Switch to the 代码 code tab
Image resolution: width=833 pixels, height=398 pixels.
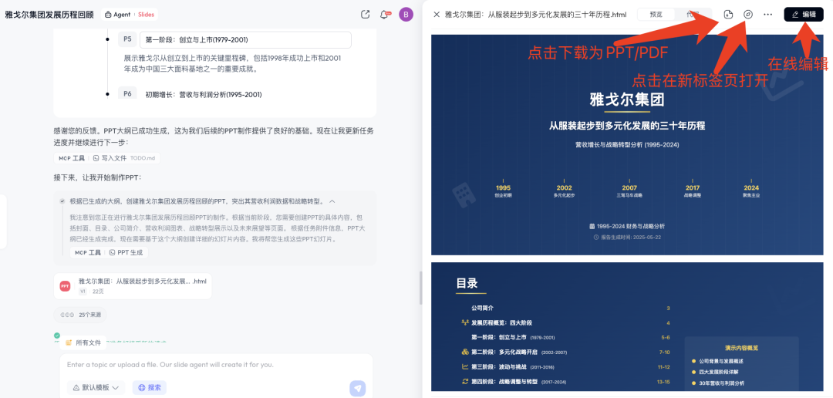pyautogui.click(x=692, y=15)
